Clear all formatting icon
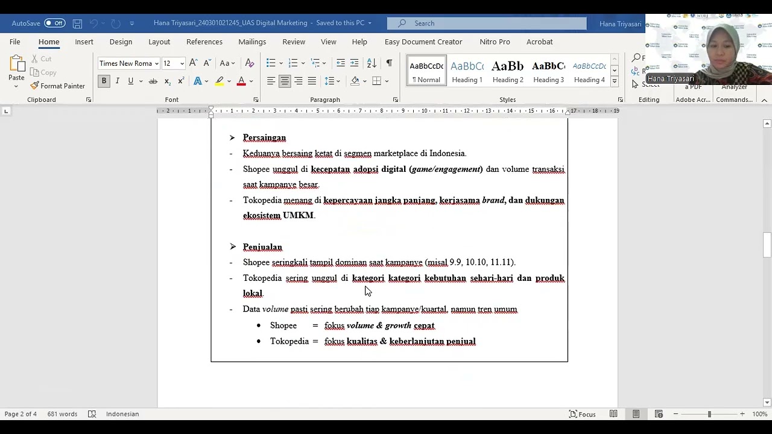The height and width of the screenshot is (434, 772). click(x=250, y=63)
